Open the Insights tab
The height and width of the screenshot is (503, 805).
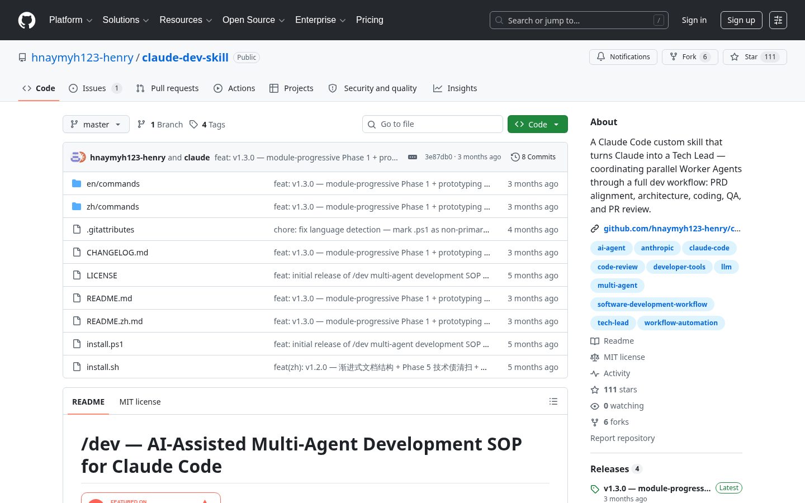point(455,88)
